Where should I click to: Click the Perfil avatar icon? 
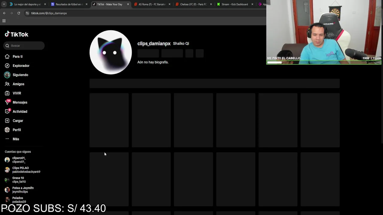tap(7, 130)
